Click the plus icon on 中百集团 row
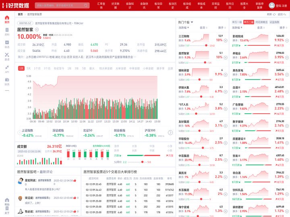Screen dimensions: 290x217 click(x=226, y=160)
